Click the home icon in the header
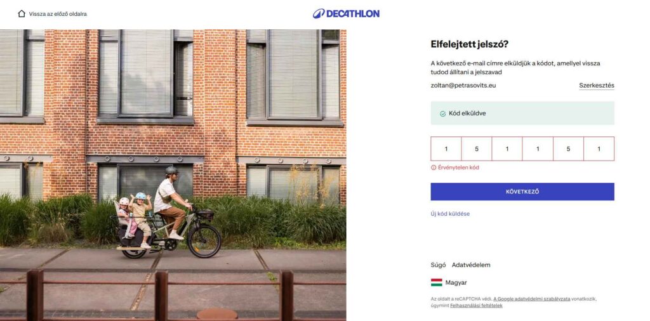Viewport: 650px width, 321px height. click(x=22, y=13)
